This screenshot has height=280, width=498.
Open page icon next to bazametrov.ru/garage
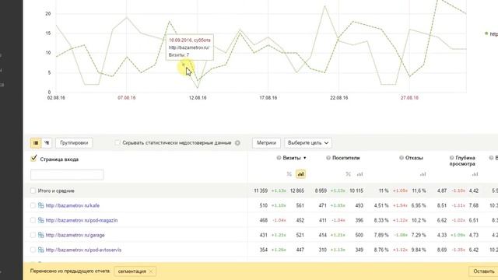(x=41, y=235)
